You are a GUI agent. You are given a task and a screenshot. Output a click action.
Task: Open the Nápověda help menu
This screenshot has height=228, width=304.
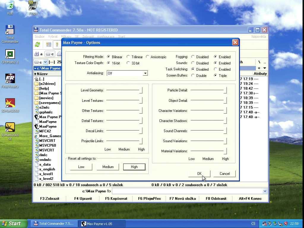pyautogui.click(x=259, y=37)
